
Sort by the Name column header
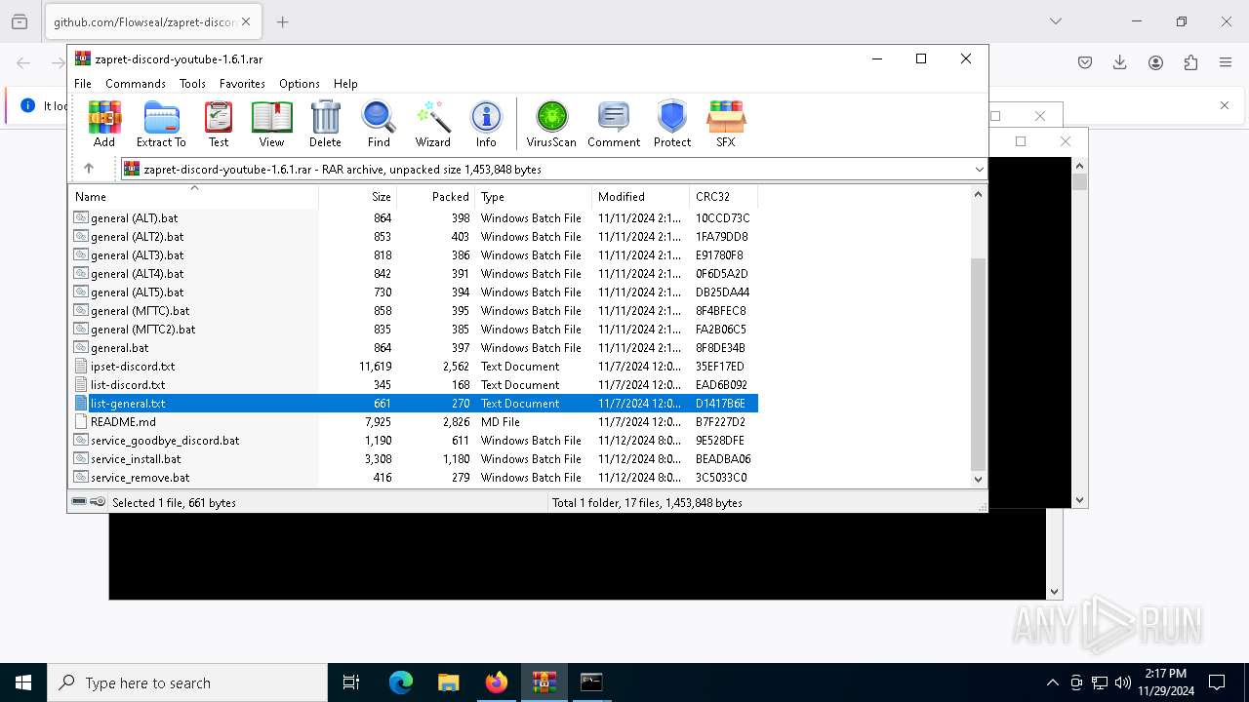[193, 196]
